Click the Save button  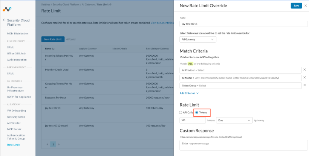[x=296, y=6]
